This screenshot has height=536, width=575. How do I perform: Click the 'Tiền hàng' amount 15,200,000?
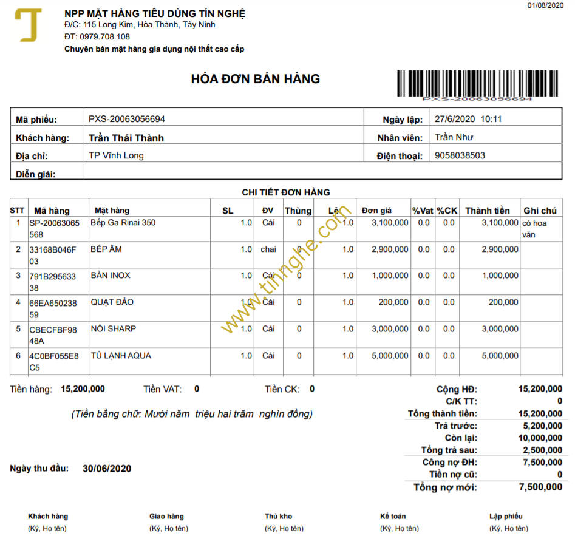[83, 389]
